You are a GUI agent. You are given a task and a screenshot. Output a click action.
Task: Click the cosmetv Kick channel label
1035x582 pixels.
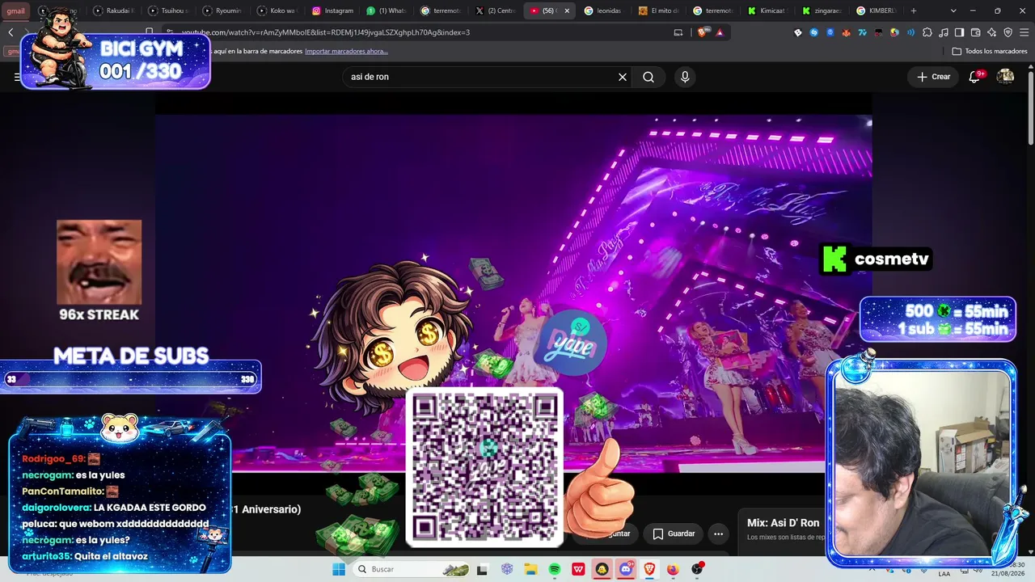pos(877,259)
